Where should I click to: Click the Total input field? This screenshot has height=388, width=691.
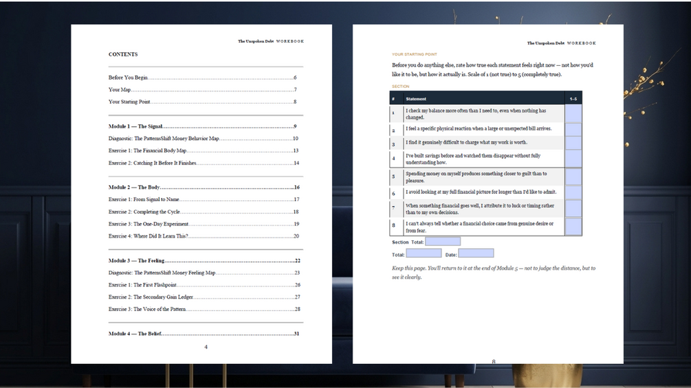[x=424, y=253]
